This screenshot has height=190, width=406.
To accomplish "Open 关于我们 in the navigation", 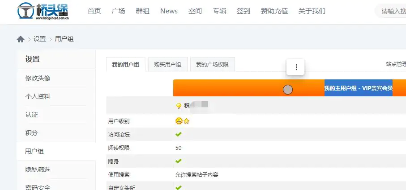I will [312, 11].
